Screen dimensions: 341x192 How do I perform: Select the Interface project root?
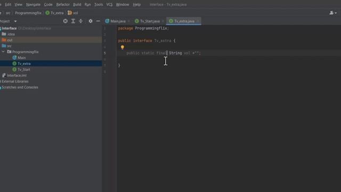coord(9,28)
